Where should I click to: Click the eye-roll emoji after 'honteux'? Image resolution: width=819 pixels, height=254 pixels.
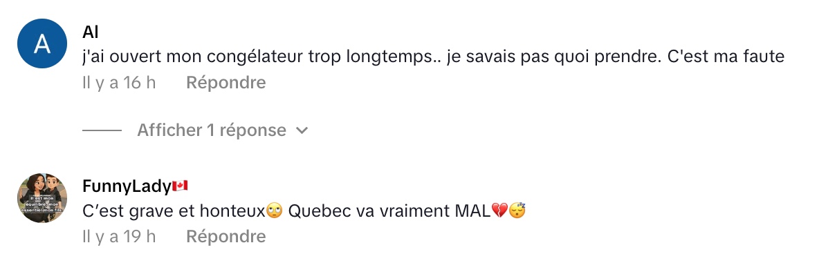(x=274, y=211)
